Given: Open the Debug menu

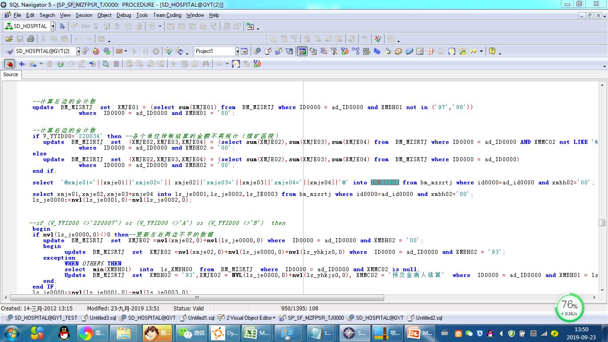Looking at the screenshot, I should coord(124,15).
